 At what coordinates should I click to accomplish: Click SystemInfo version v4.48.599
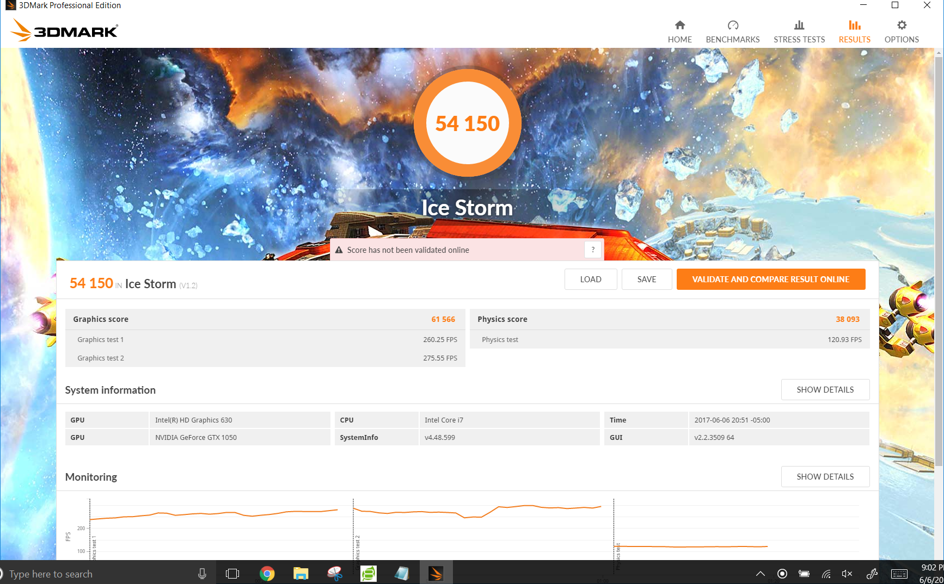click(x=509, y=437)
